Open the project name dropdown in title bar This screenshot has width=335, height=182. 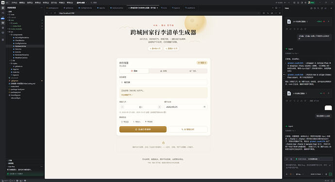[x=82, y=2]
